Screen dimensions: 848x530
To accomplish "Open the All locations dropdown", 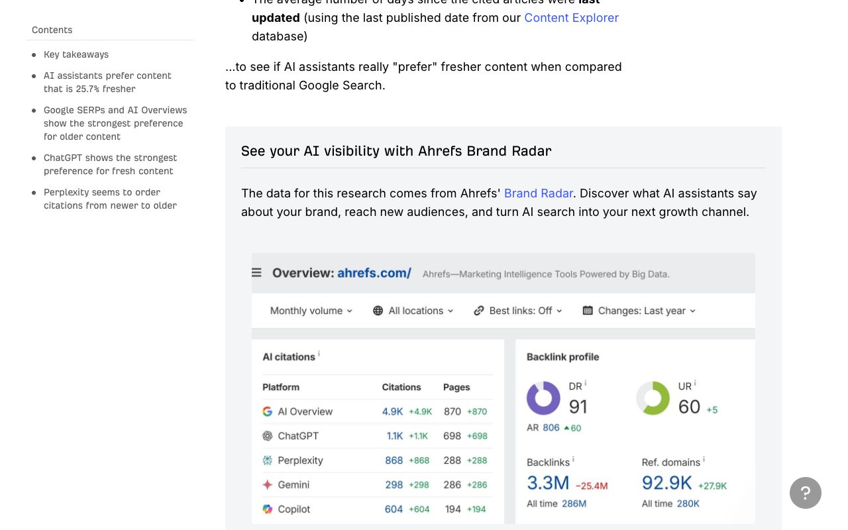I will click(413, 311).
